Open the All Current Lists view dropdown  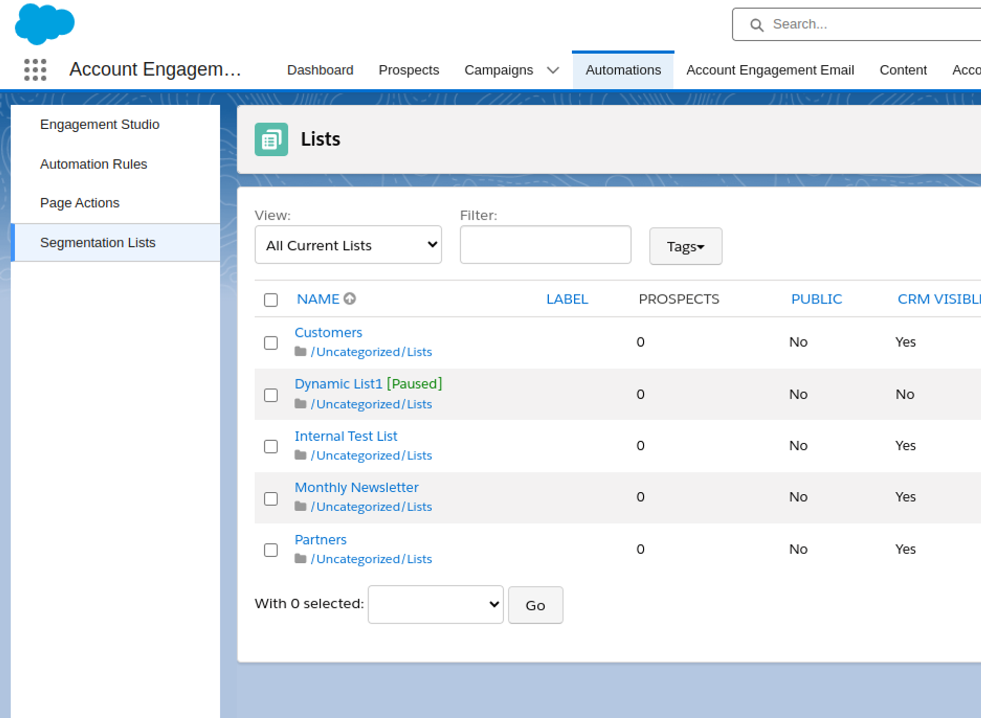pos(348,245)
